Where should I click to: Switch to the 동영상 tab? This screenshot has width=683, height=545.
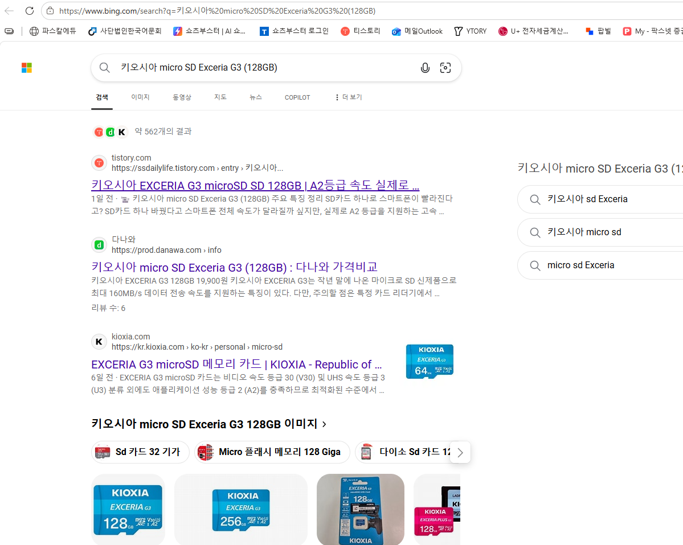[x=182, y=97]
